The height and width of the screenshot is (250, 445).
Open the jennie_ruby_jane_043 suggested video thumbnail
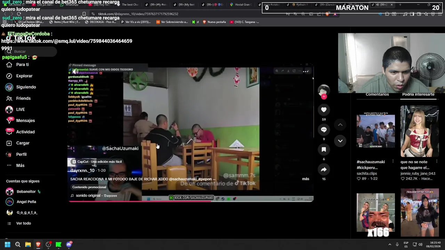420,131
